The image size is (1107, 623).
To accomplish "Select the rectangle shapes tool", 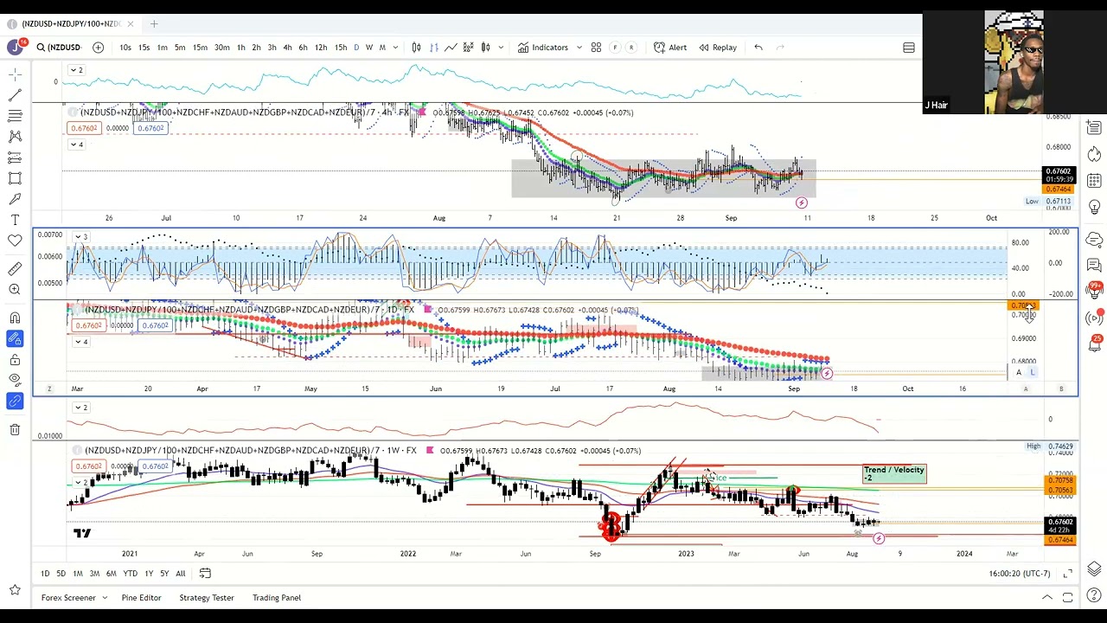I will point(15,178).
